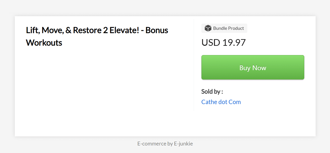Click the bundle box icon

click(208, 28)
